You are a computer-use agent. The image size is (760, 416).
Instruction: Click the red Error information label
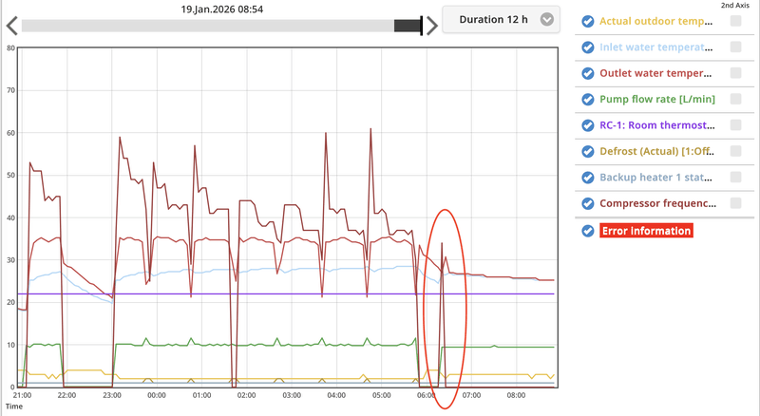[x=646, y=231]
